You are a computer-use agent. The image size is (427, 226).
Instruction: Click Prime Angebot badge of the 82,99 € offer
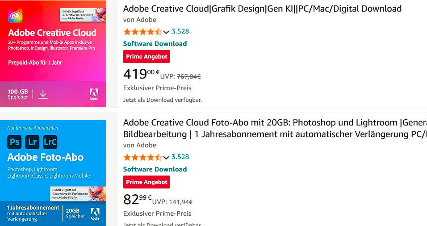click(147, 182)
